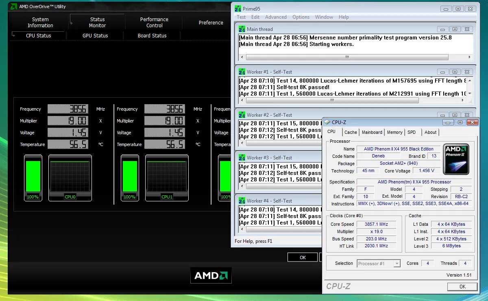The height and width of the screenshot is (301, 488).
Task: Click the CPU0 Multiplier 19.00 readout
Action: [68, 121]
